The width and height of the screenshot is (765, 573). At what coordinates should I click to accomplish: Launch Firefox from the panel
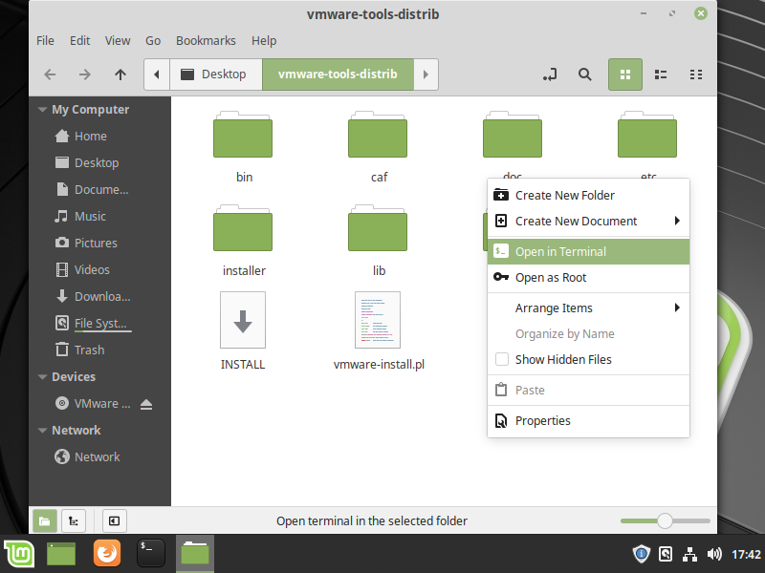click(107, 554)
